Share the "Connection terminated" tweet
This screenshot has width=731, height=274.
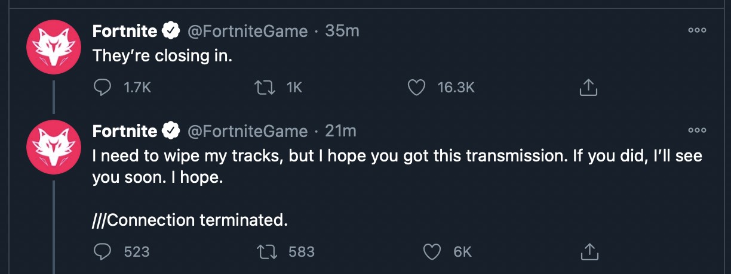point(588,251)
